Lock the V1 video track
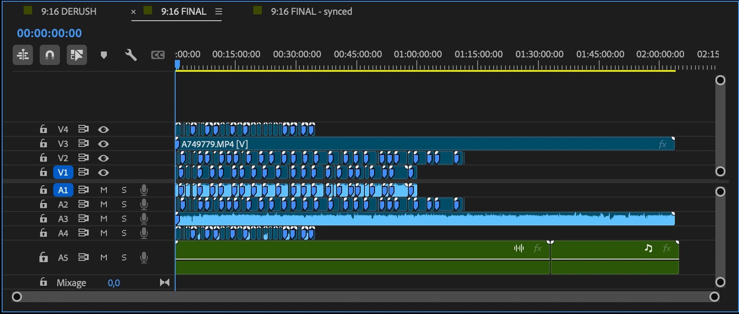This screenshot has width=739, height=314. pos(43,172)
